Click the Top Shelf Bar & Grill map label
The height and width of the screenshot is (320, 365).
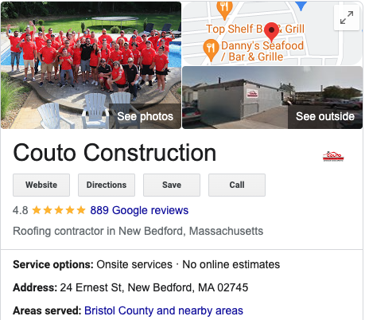255,29
